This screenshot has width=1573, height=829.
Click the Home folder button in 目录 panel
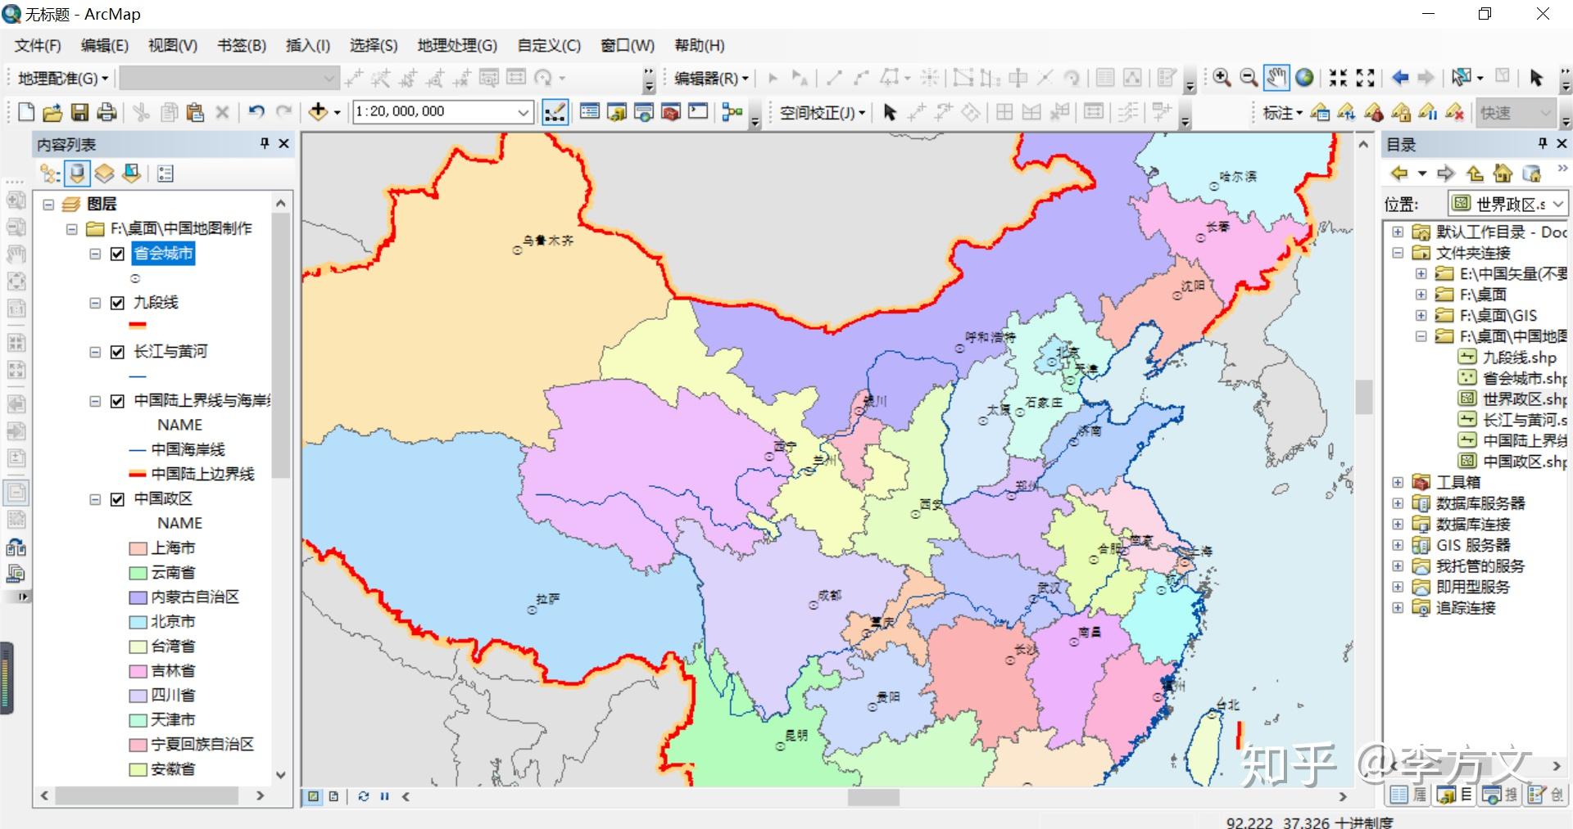tap(1503, 173)
